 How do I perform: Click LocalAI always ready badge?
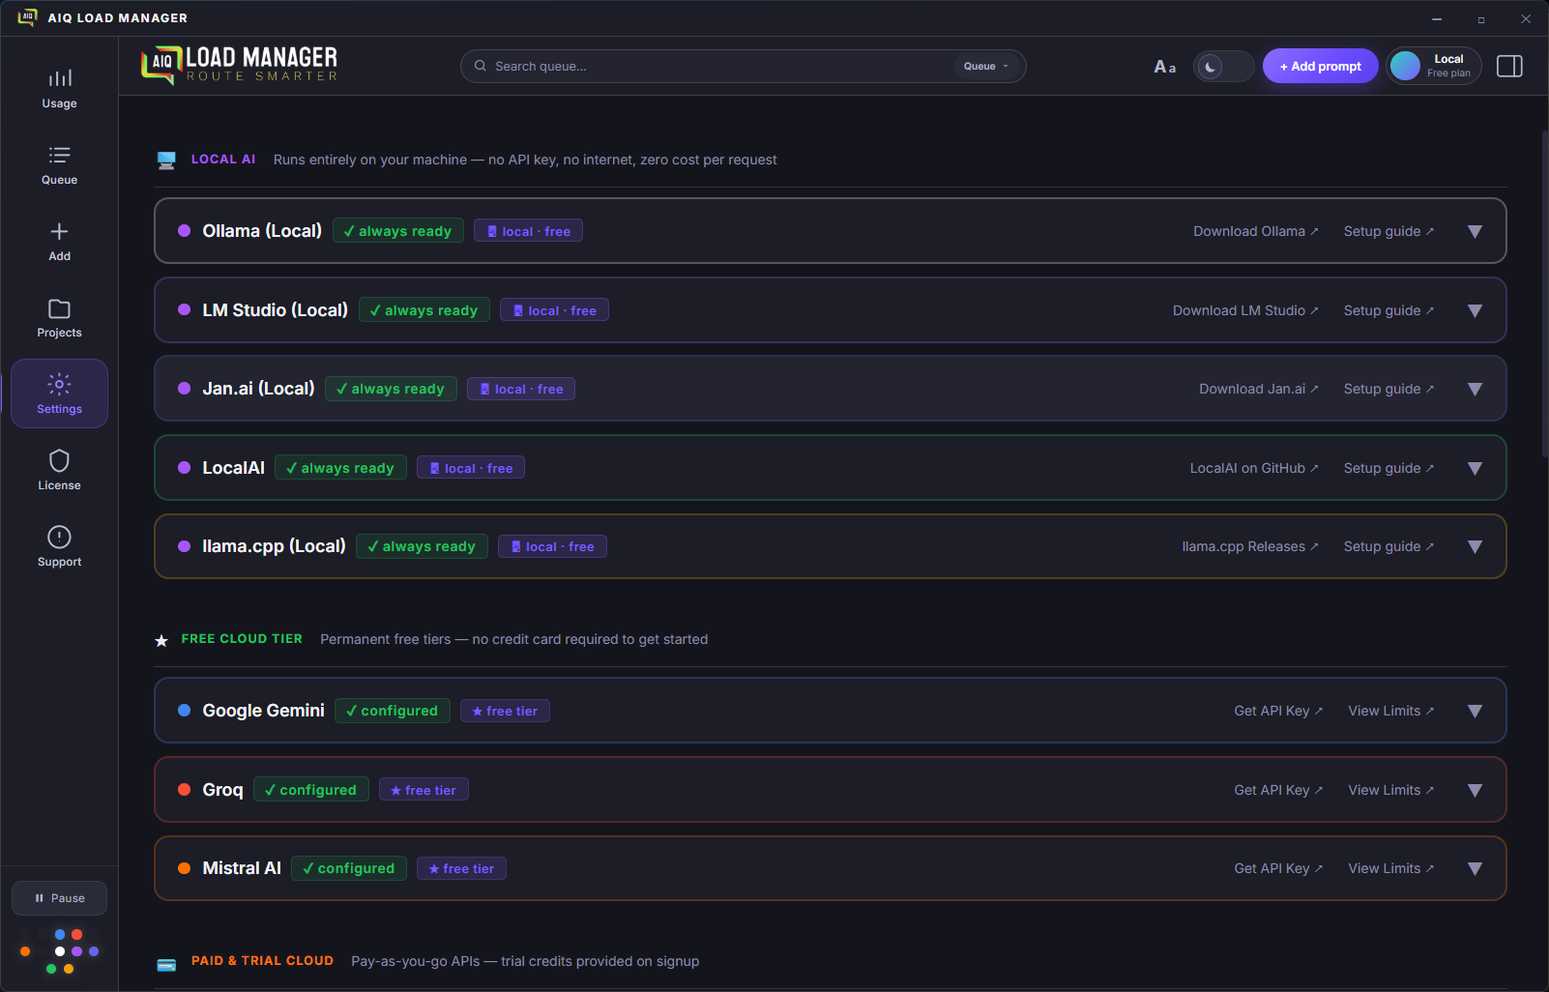click(x=340, y=468)
